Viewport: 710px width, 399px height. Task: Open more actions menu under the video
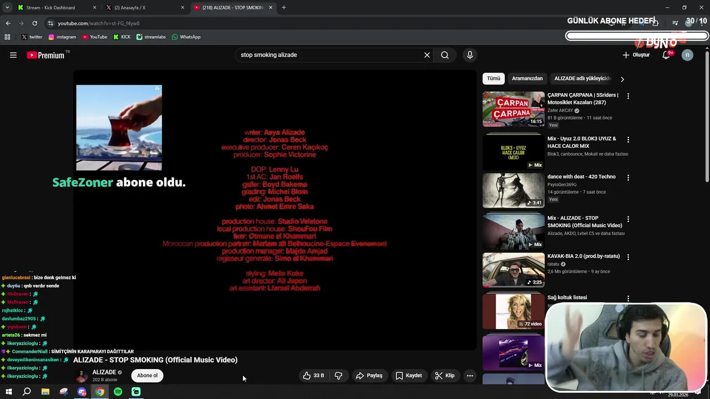tap(470, 376)
